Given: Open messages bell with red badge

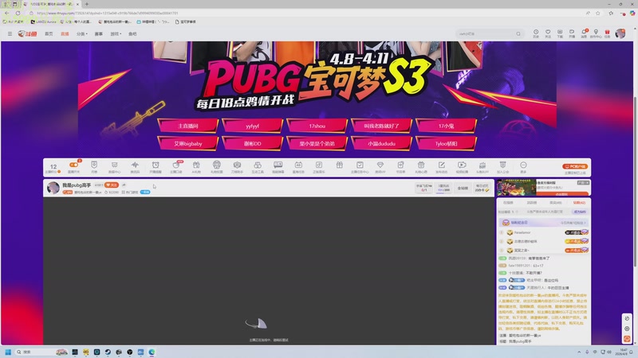Looking at the screenshot, I should click(584, 33).
